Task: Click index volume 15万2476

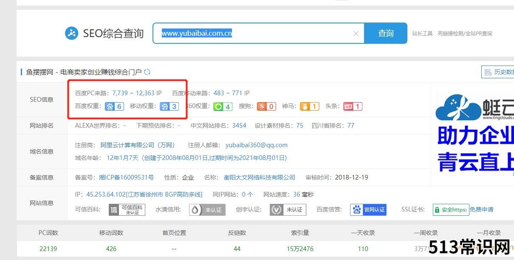Action: coord(300,249)
